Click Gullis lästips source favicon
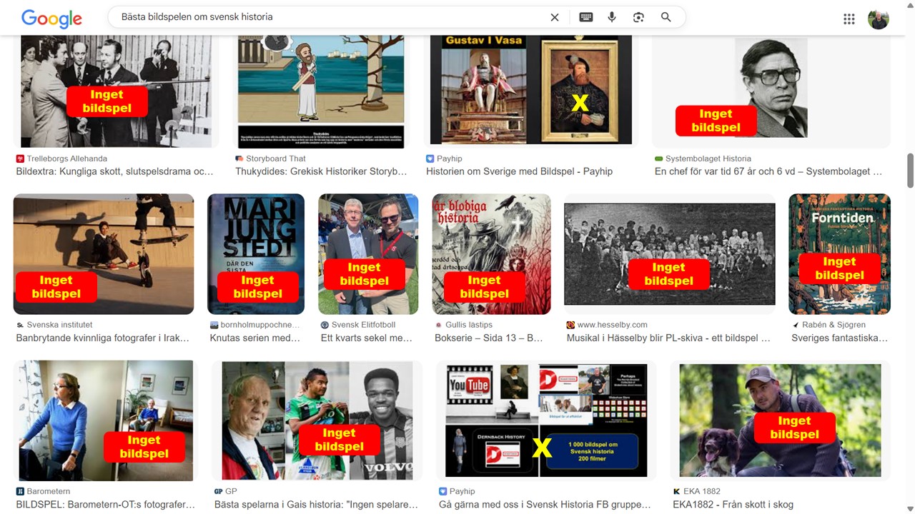The height and width of the screenshot is (514, 915). (x=439, y=325)
